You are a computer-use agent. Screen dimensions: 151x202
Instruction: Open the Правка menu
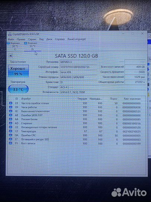click(21, 39)
